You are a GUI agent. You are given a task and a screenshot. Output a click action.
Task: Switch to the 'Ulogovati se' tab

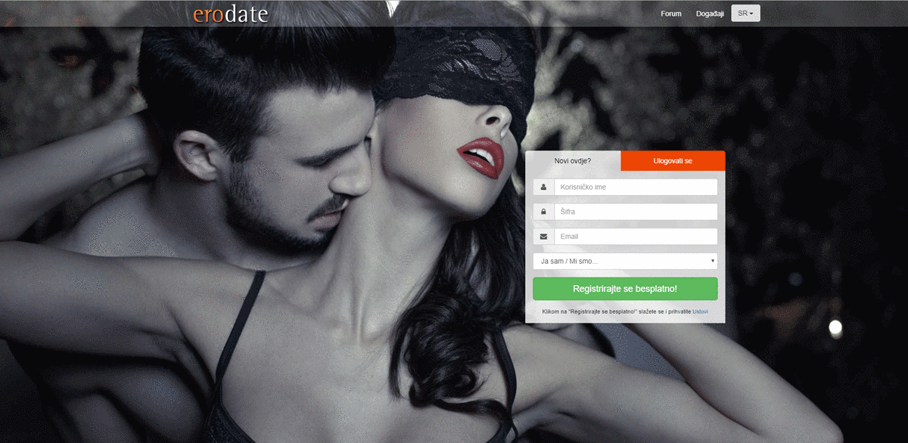pyautogui.click(x=673, y=160)
